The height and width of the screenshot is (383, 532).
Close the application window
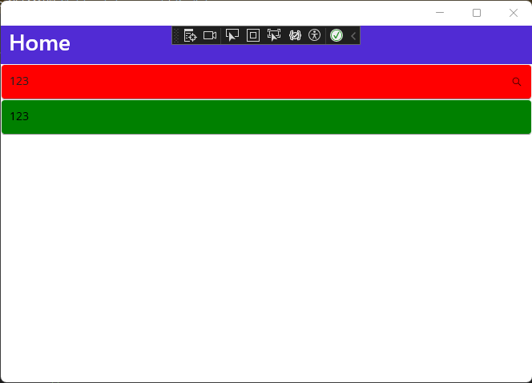514,13
